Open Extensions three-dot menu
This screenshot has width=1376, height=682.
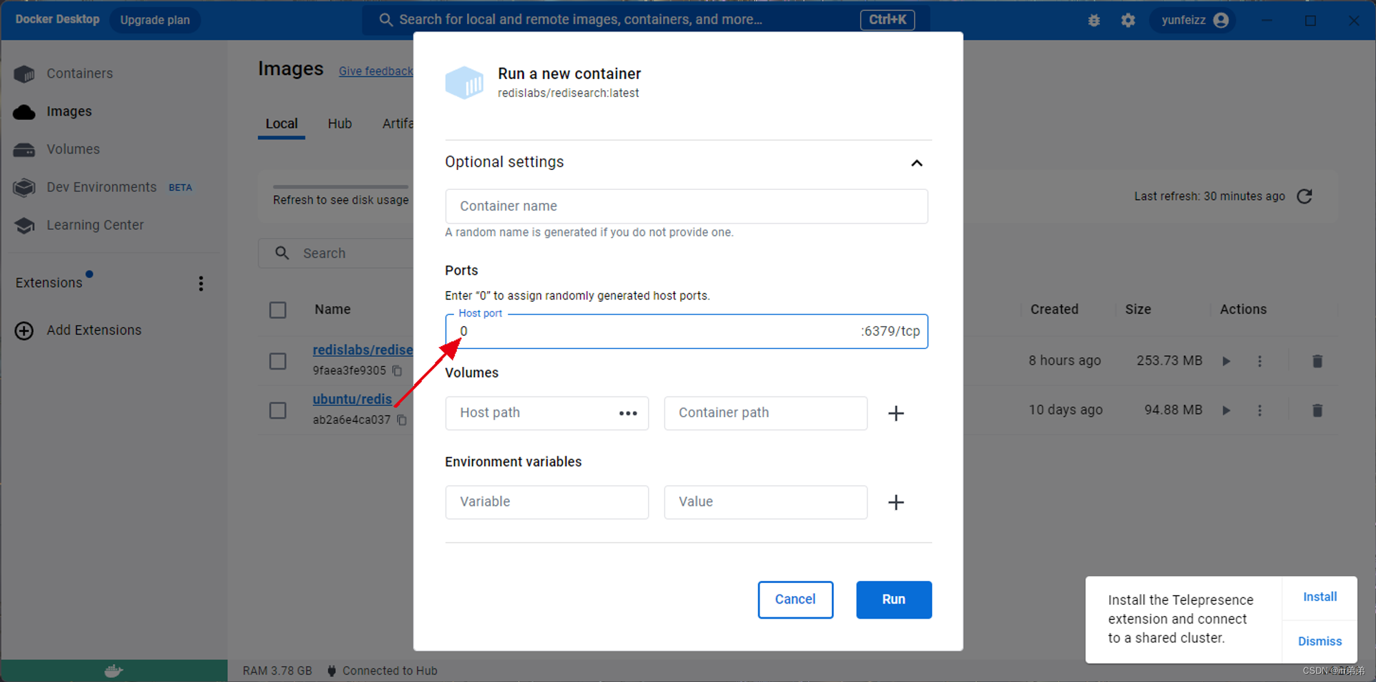click(201, 284)
